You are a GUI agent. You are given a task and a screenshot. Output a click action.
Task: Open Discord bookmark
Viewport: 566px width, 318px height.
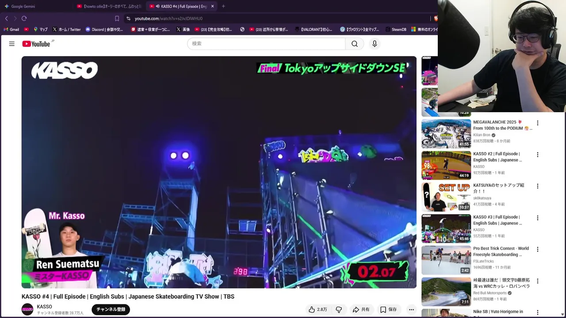point(104,30)
